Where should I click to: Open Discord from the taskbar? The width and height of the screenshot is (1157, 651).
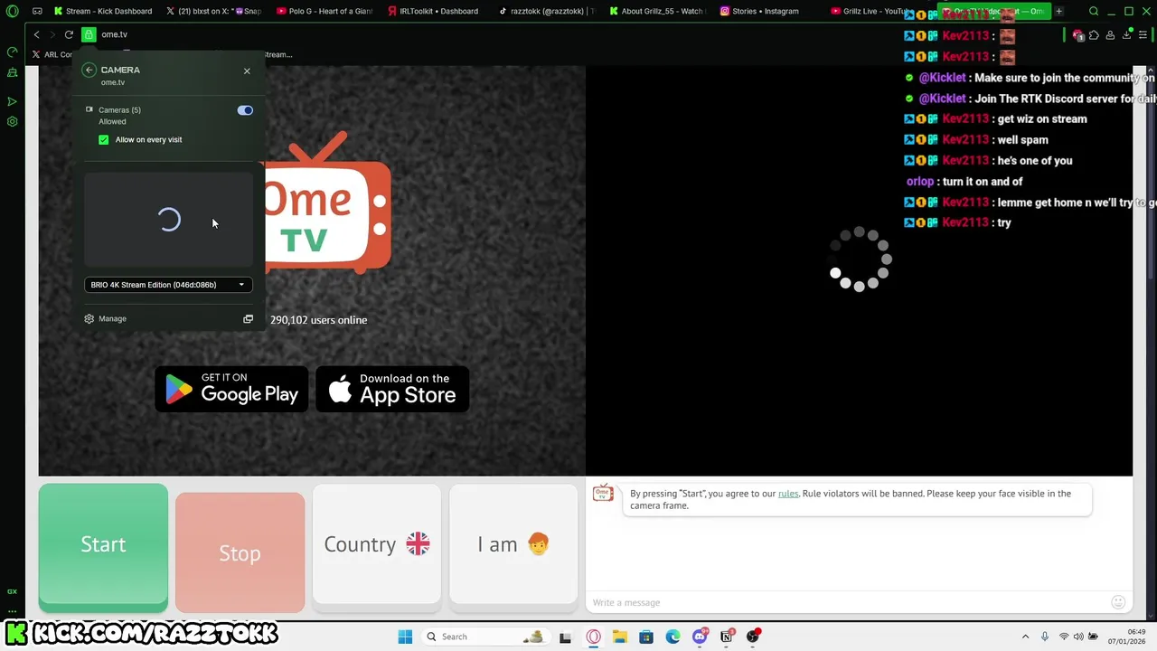(x=700, y=637)
